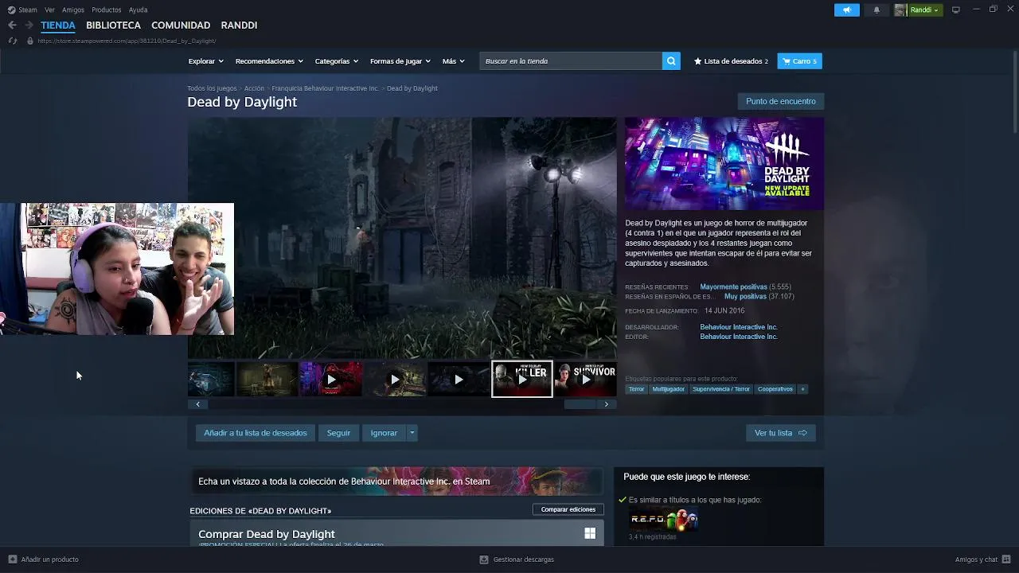Expand the Explorar dropdown
The width and height of the screenshot is (1019, 573).
tap(205, 61)
